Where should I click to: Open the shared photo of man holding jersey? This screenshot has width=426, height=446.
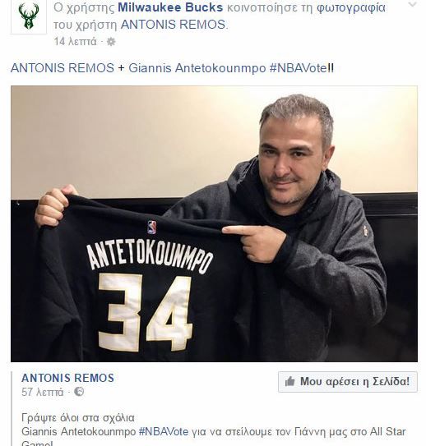point(214,224)
